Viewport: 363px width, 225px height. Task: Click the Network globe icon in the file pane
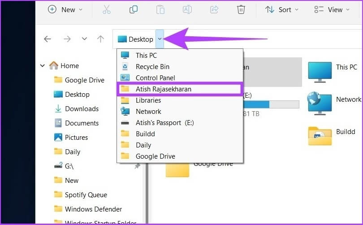click(320, 104)
